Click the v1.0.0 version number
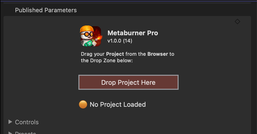Image resolution: width=257 pixels, height=134 pixels. (114, 41)
